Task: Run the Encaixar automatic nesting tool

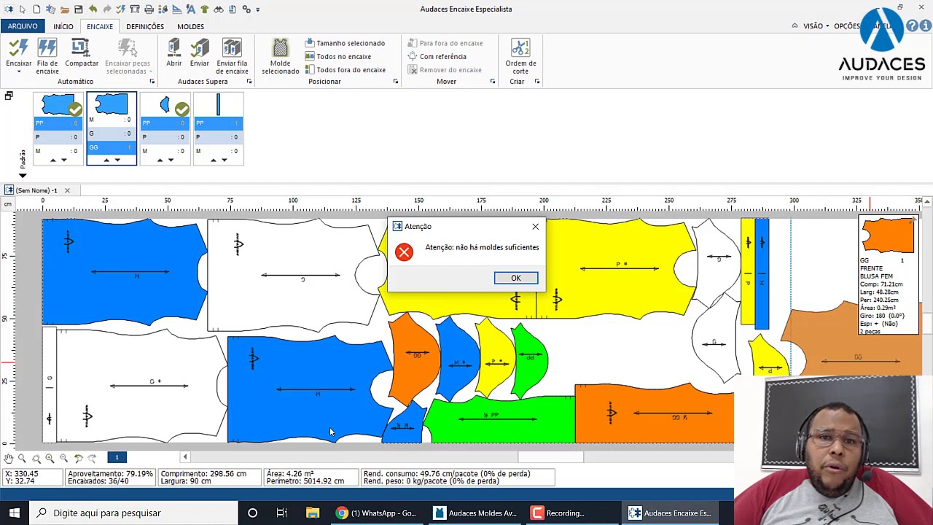Action: [19, 52]
